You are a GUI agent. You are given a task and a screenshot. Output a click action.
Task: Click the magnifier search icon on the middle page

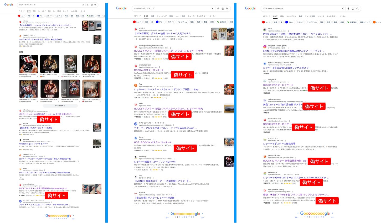227,8
